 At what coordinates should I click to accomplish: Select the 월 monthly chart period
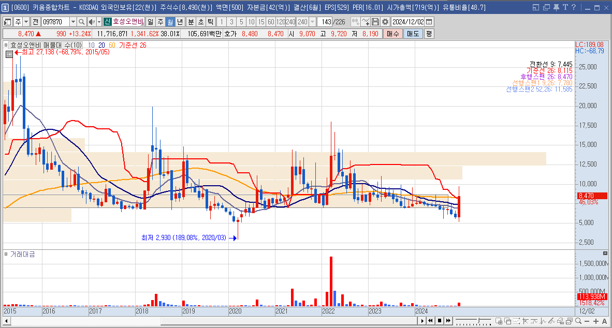(170, 22)
